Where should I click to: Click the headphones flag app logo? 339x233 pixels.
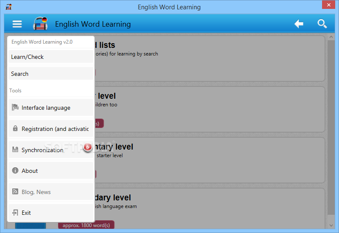click(40, 23)
